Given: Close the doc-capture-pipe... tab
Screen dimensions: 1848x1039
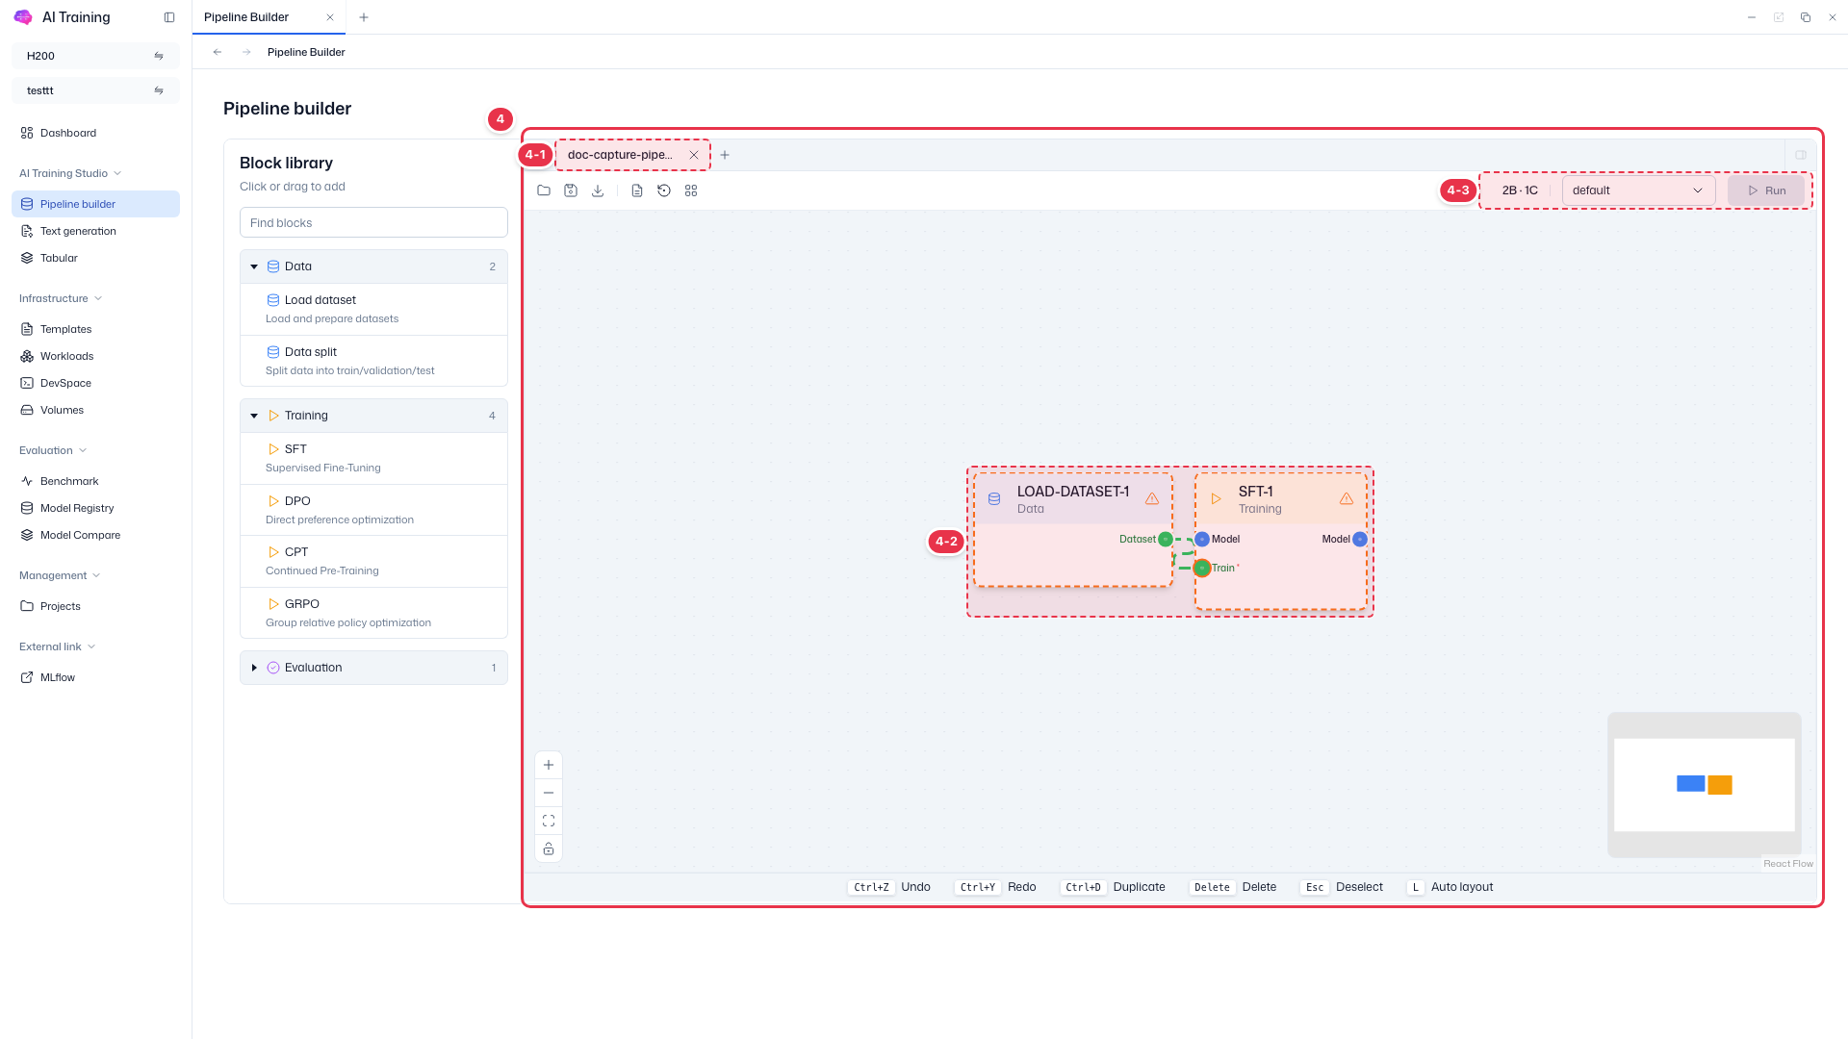Looking at the screenshot, I should coord(694,155).
